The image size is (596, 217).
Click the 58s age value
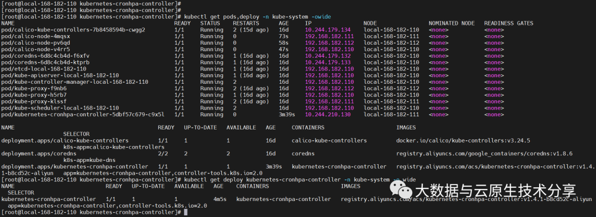click(284, 43)
